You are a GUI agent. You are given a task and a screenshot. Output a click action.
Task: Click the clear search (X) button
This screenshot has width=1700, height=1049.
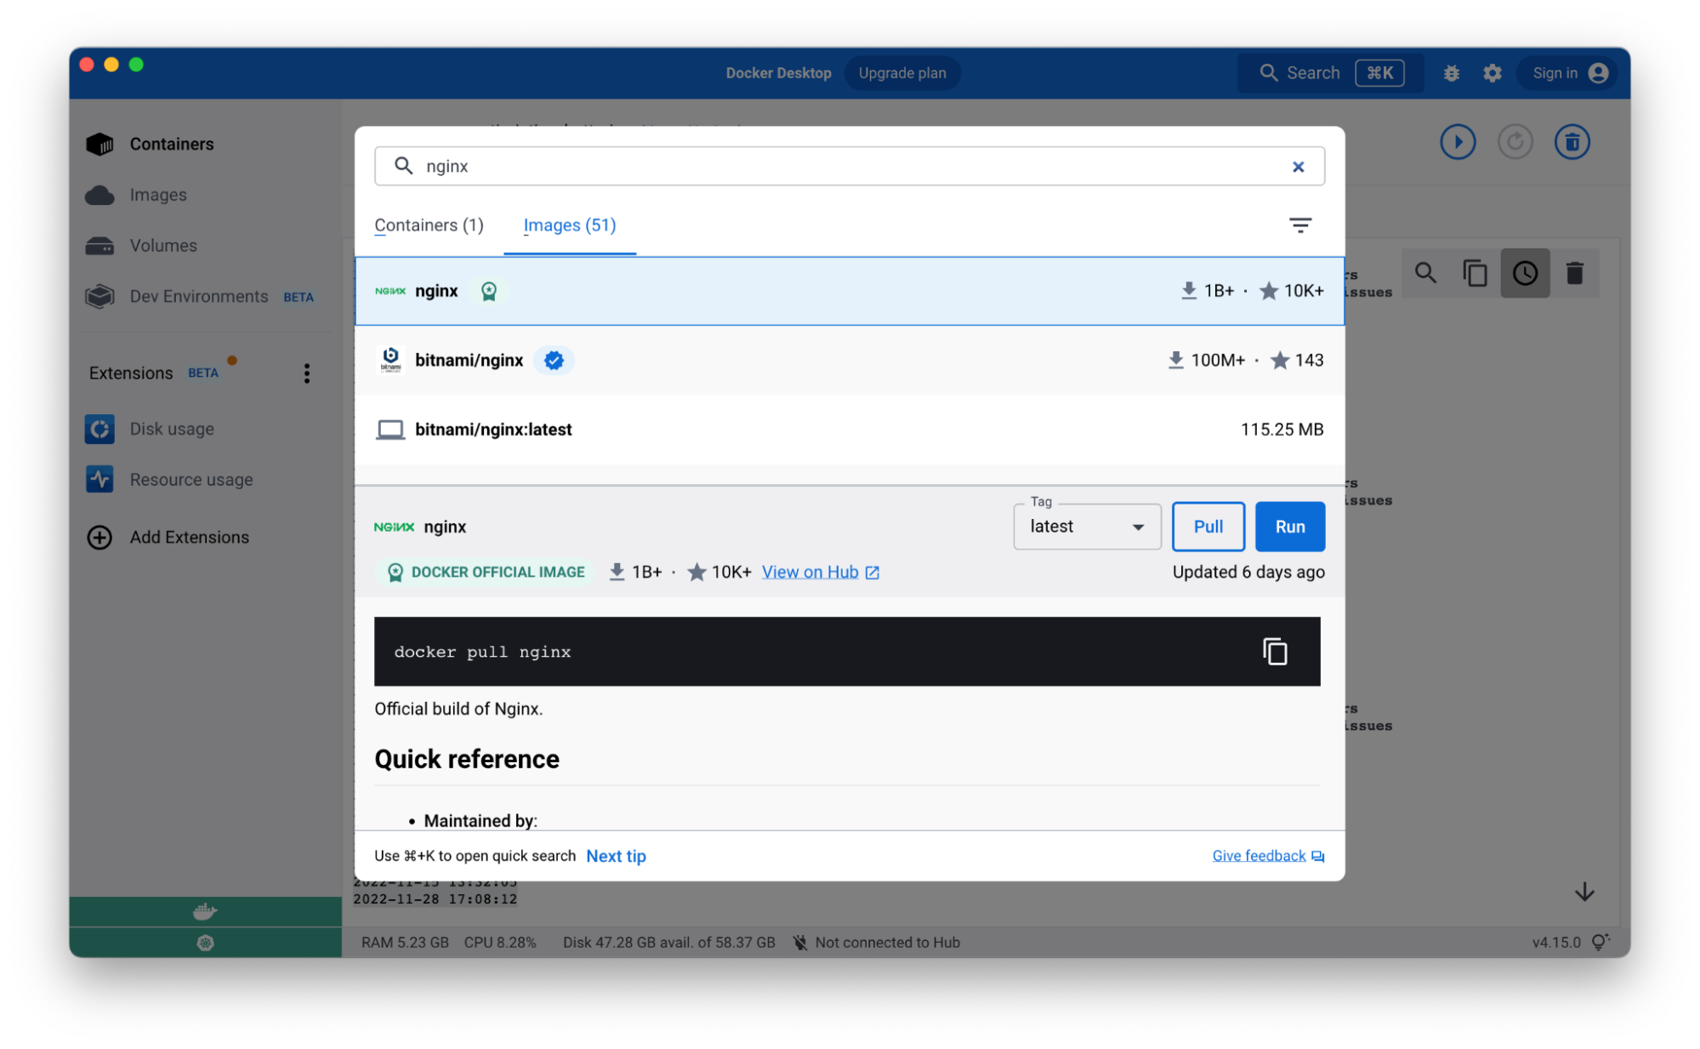(x=1298, y=167)
